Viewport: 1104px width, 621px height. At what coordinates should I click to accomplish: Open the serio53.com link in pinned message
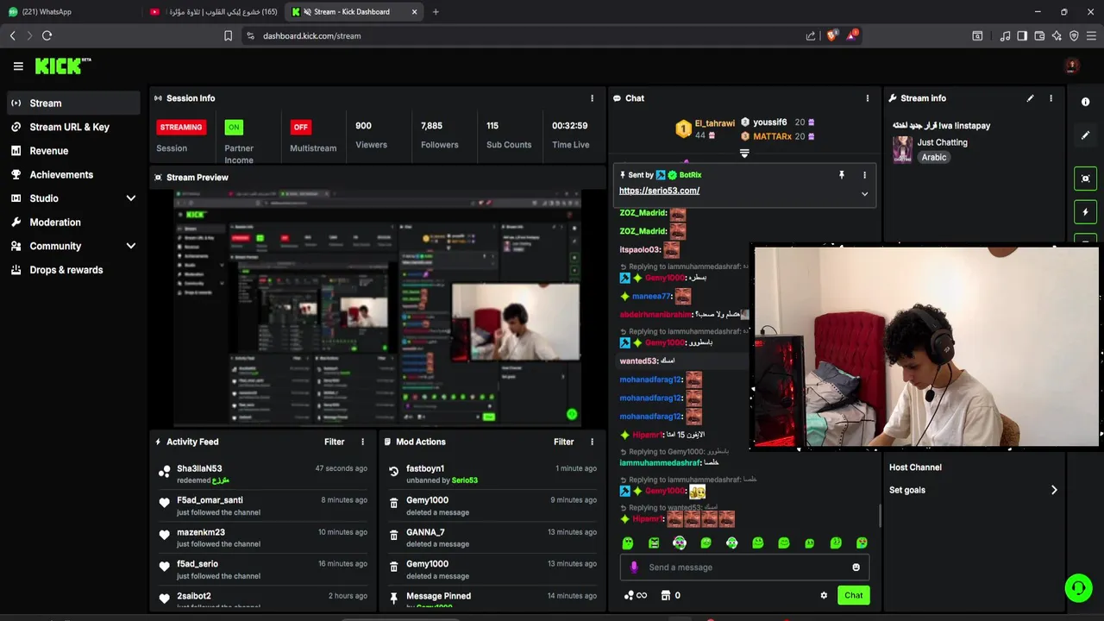click(659, 191)
